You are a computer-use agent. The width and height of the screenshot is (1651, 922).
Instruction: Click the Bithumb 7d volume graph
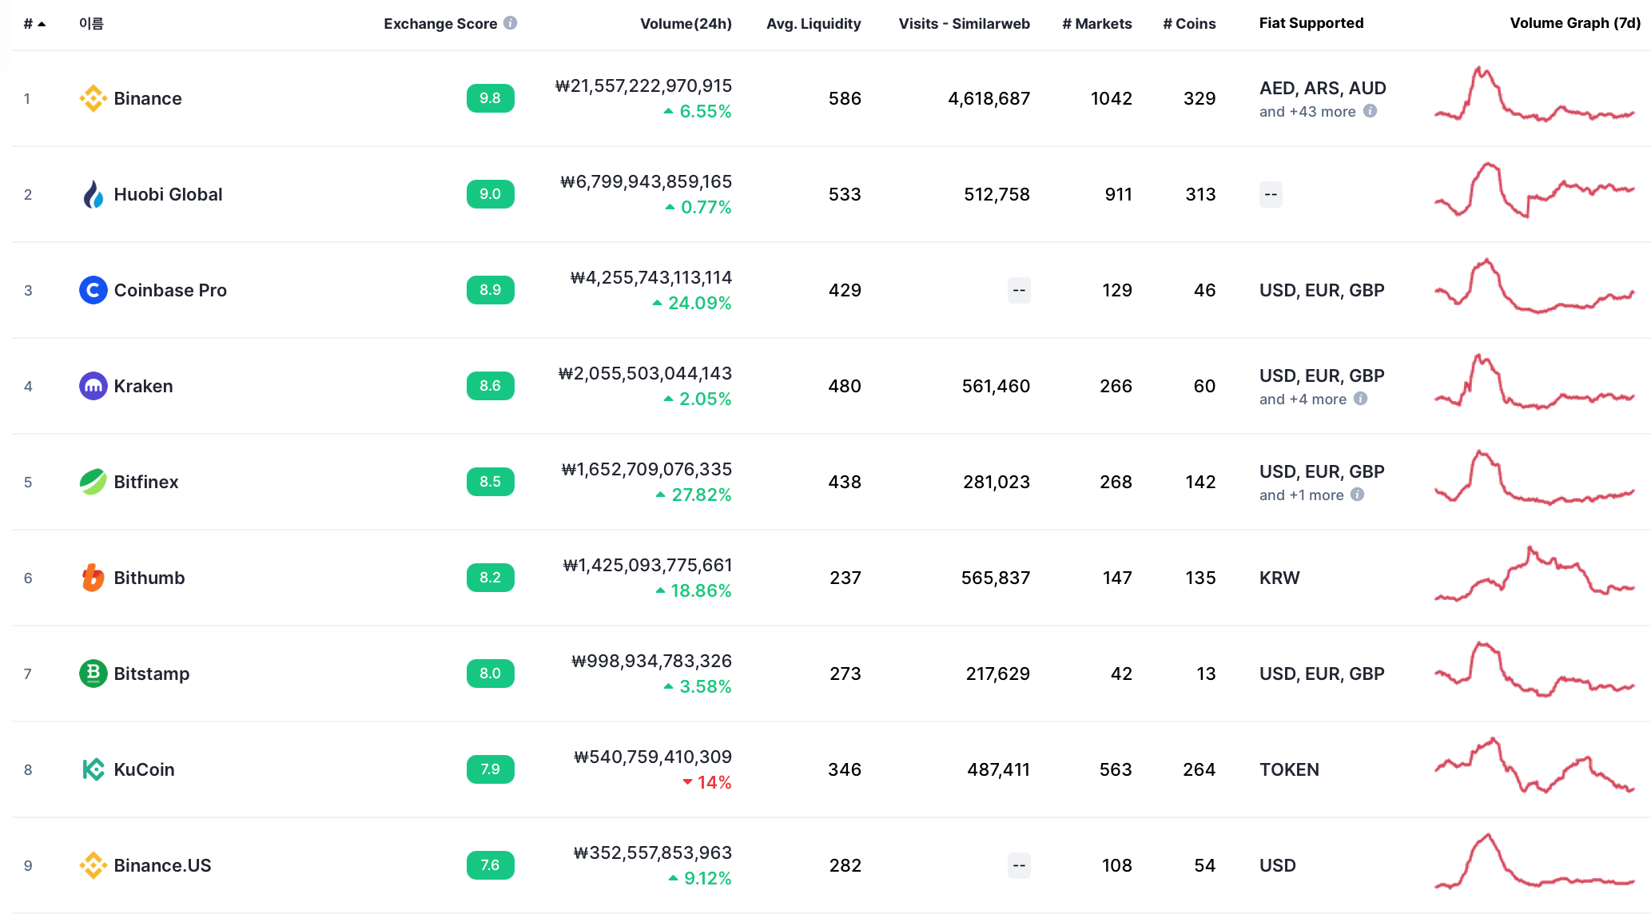point(1534,575)
